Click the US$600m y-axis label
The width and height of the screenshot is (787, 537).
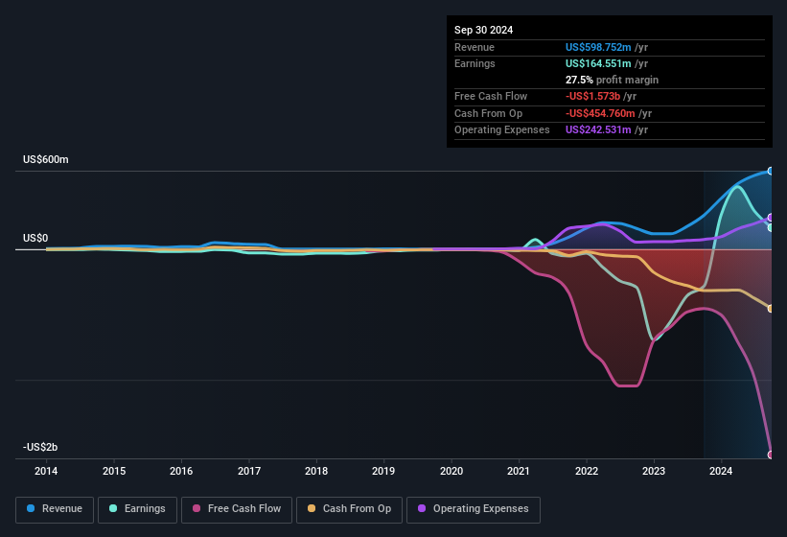click(x=46, y=159)
